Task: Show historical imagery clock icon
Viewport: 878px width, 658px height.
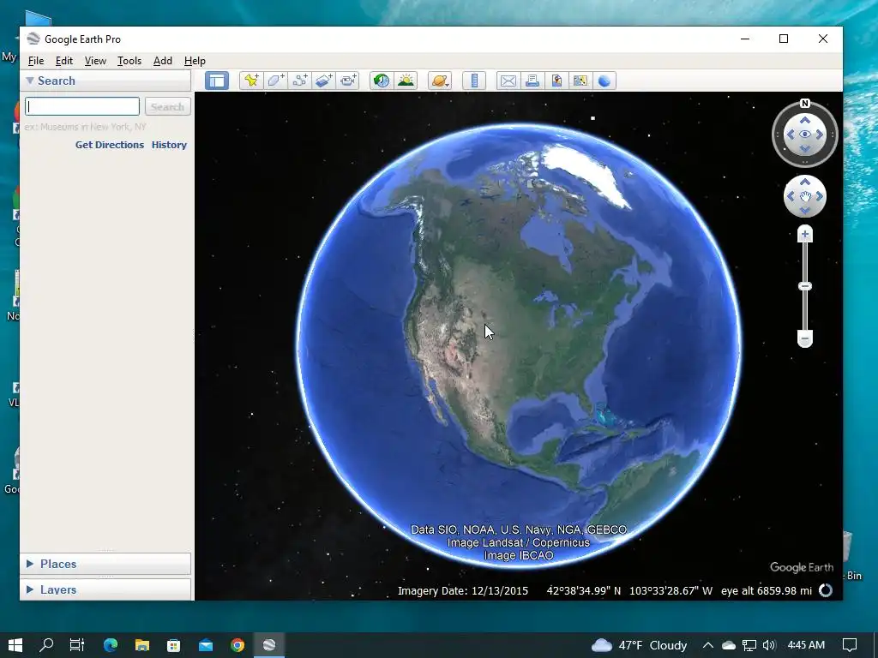Action: [382, 81]
